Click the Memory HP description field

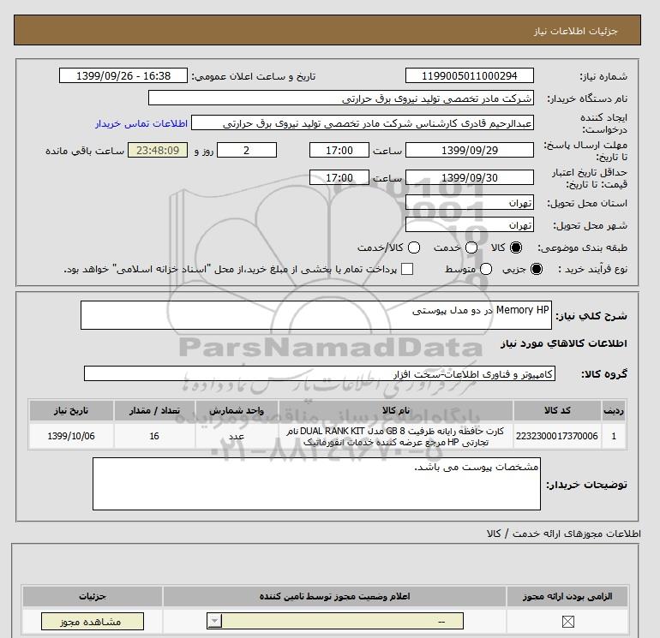point(316,315)
